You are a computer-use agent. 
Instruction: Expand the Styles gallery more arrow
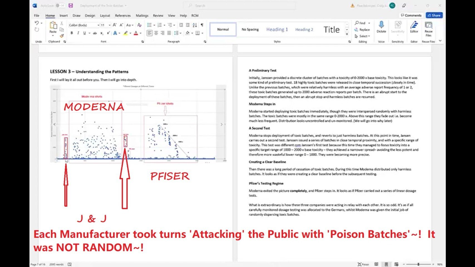click(347, 34)
